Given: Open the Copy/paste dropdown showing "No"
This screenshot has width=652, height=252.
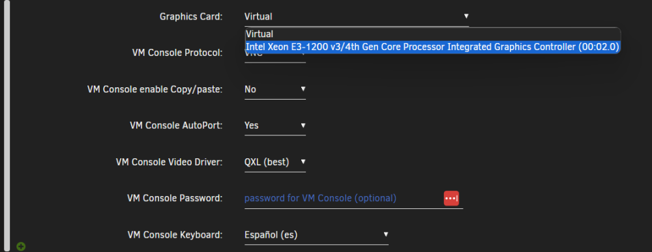Looking at the screenshot, I should coord(275,89).
